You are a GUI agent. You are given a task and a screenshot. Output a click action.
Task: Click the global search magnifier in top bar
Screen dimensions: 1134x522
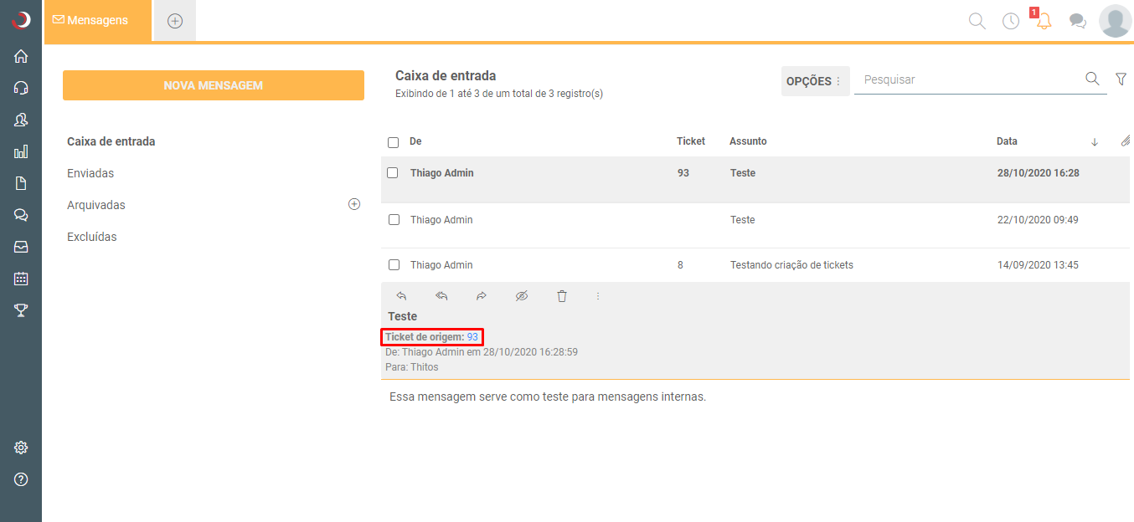pyautogui.click(x=977, y=21)
